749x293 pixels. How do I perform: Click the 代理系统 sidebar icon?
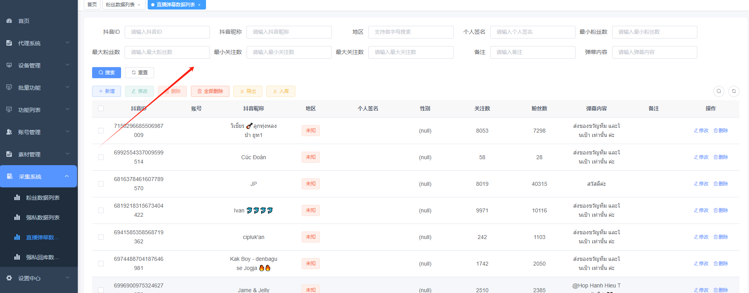click(x=9, y=43)
